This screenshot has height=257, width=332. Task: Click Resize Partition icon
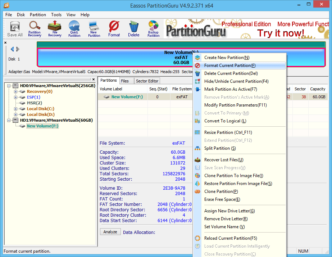tap(197, 132)
